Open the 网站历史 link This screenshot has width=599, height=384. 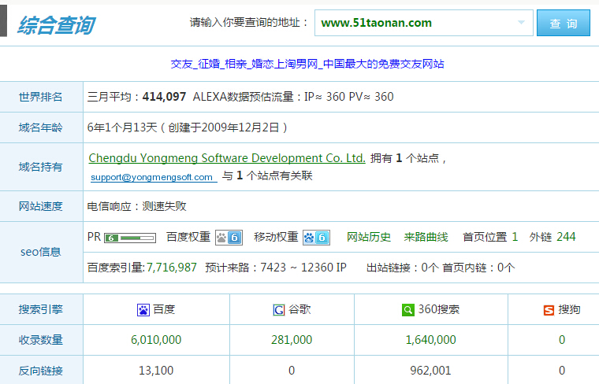(369, 237)
